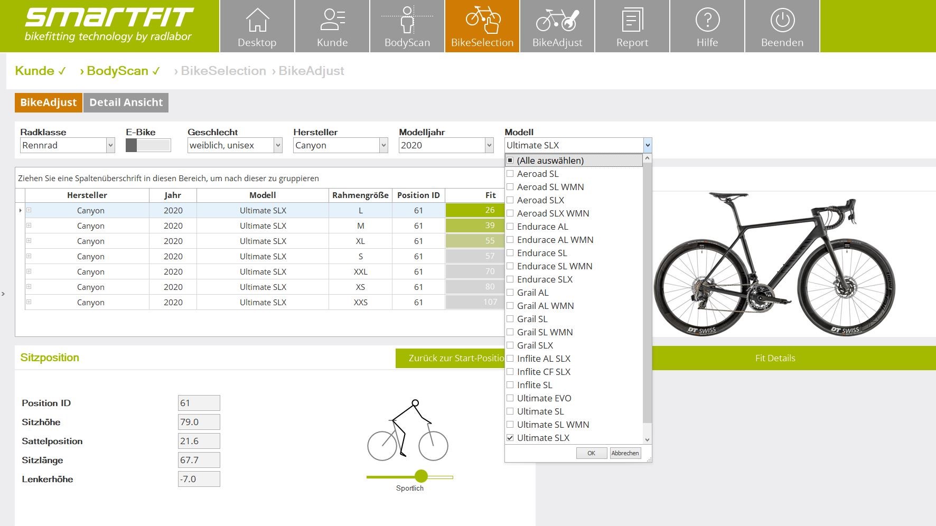This screenshot has width=936, height=526.
Task: Click Zurück zur Start-Position button
Action: [450, 358]
